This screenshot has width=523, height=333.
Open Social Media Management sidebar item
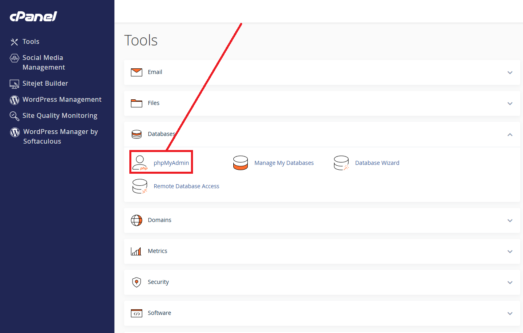click(44, 63)
